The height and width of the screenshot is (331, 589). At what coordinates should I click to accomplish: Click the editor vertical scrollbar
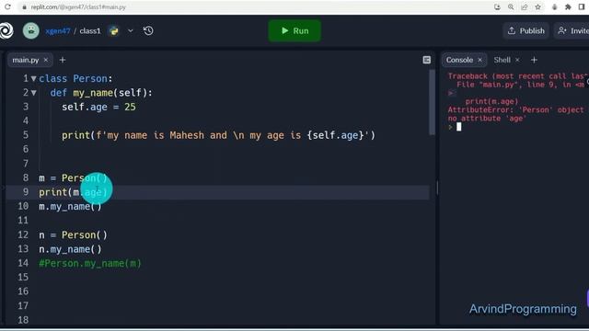(x=432, y=102)
